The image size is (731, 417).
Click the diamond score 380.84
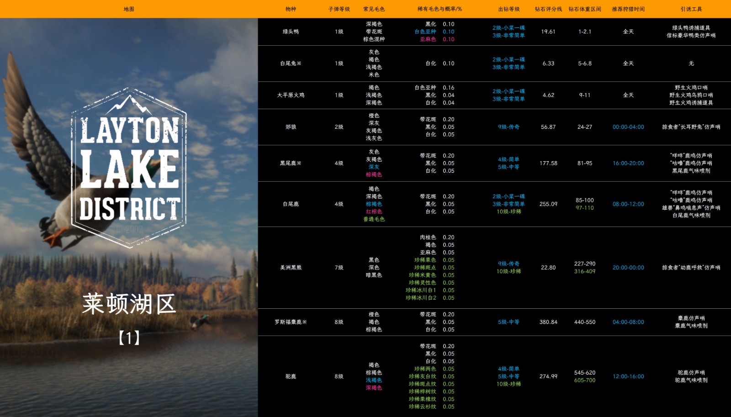(548, 322)
